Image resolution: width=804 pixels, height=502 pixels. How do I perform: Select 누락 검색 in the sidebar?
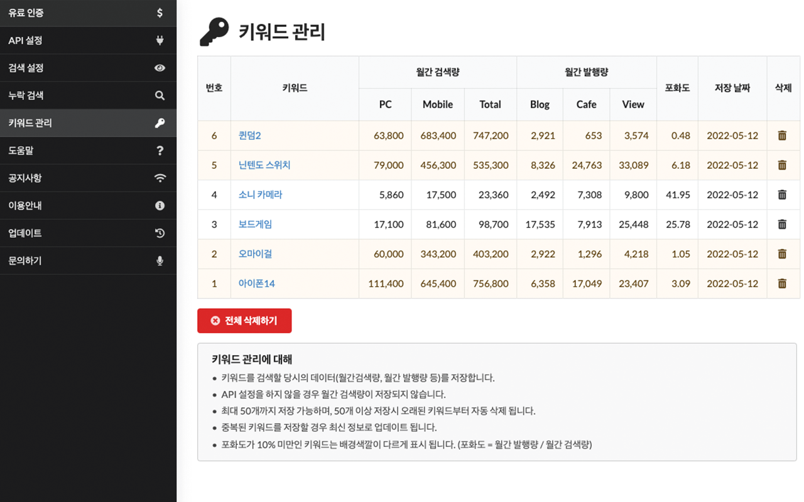(88, 95)
